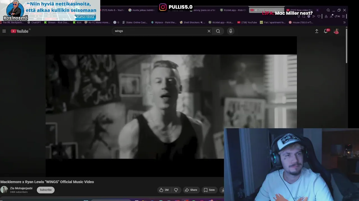Open the ChatGPT bookmark

click(x=34, y=22)
